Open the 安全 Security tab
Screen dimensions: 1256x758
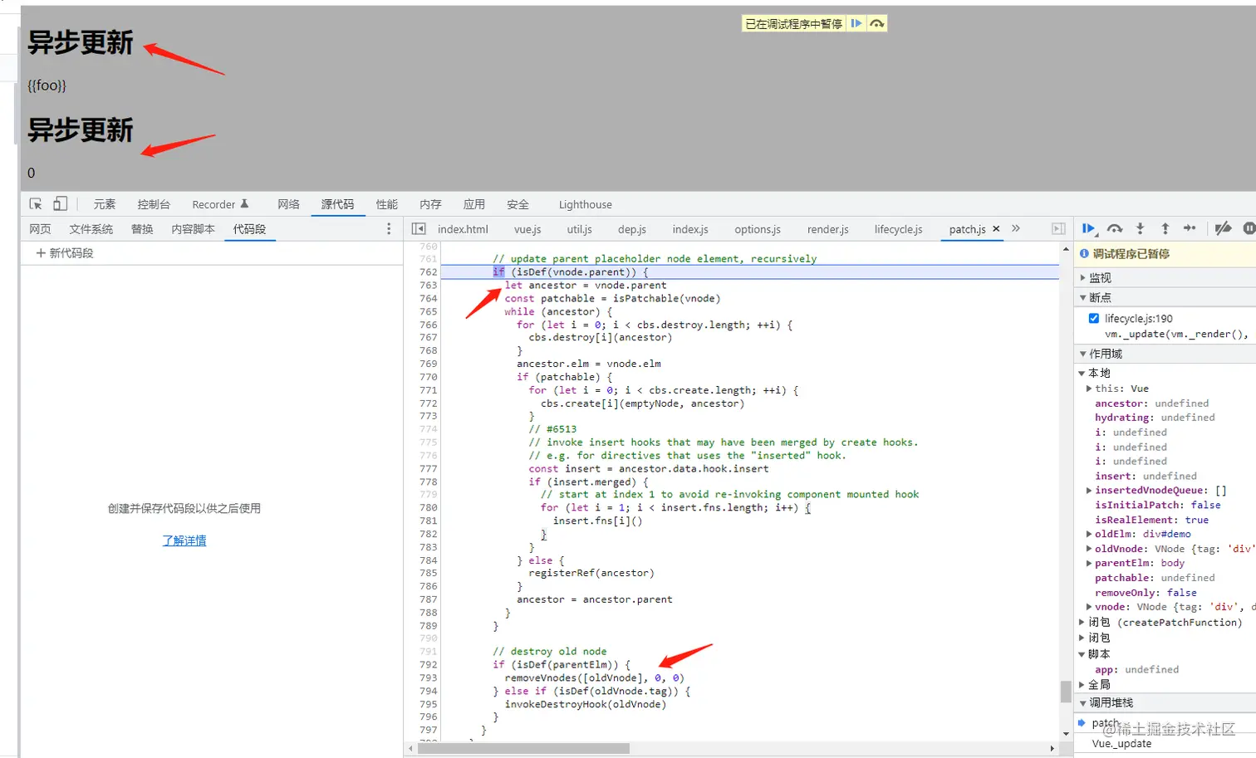coord(518,204)
